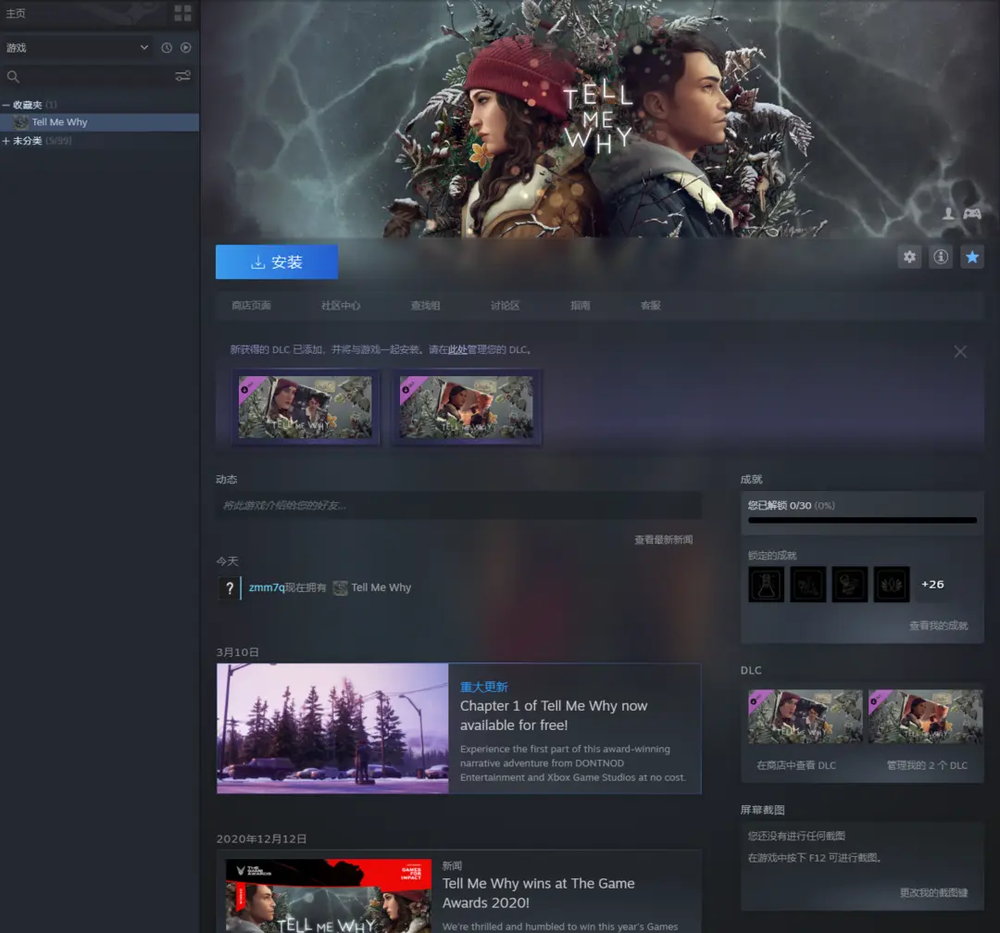Click the flask locked achievement icon

(766, 584)
